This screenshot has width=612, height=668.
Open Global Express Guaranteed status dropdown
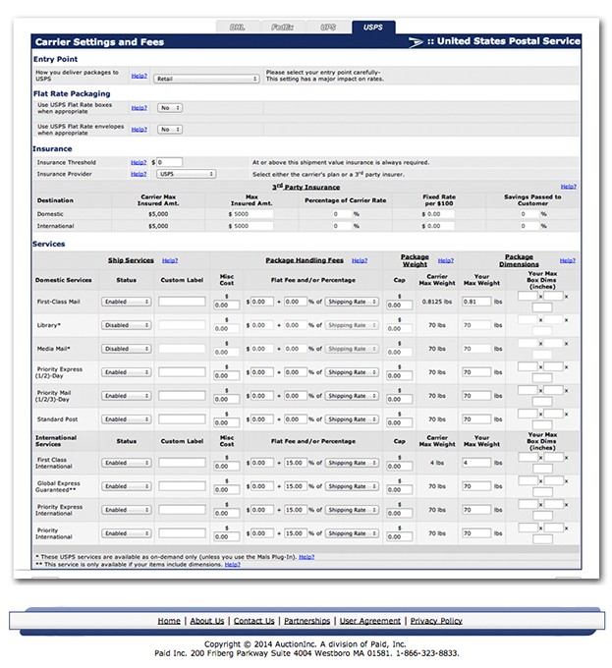coord(127,486)
